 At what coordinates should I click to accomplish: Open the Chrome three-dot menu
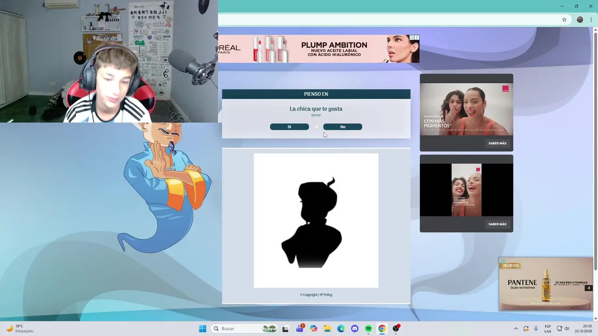tap(591, 20)
